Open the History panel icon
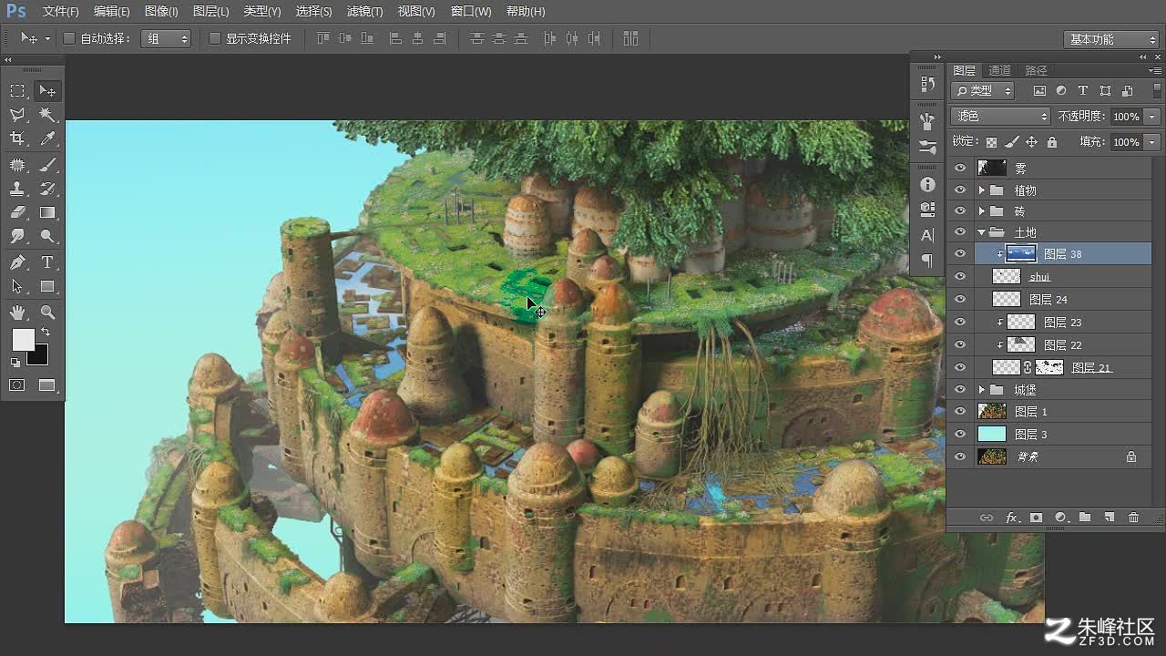This screenshot has width=1166, height=656. pyautogui.click(x=927, y=84)
